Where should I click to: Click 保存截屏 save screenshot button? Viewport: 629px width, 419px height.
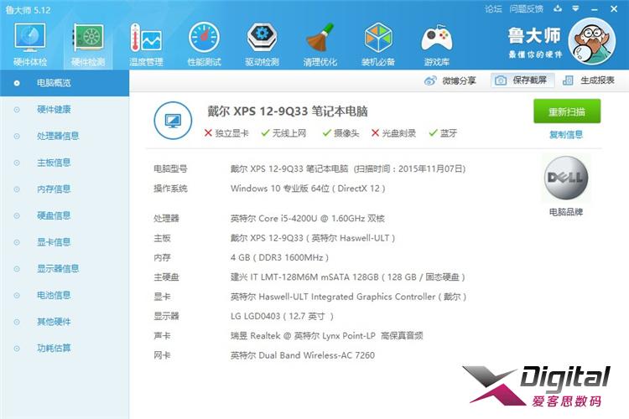point(522,80)
